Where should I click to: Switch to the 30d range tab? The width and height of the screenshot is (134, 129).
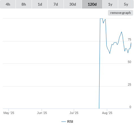(x=73, y=4)
